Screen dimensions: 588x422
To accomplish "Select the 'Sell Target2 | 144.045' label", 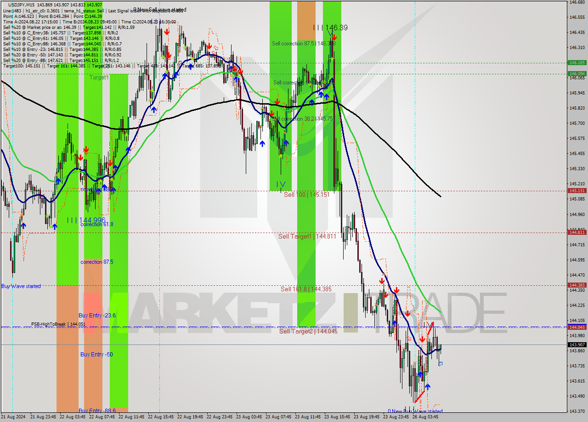I will (x=308, y=331).
